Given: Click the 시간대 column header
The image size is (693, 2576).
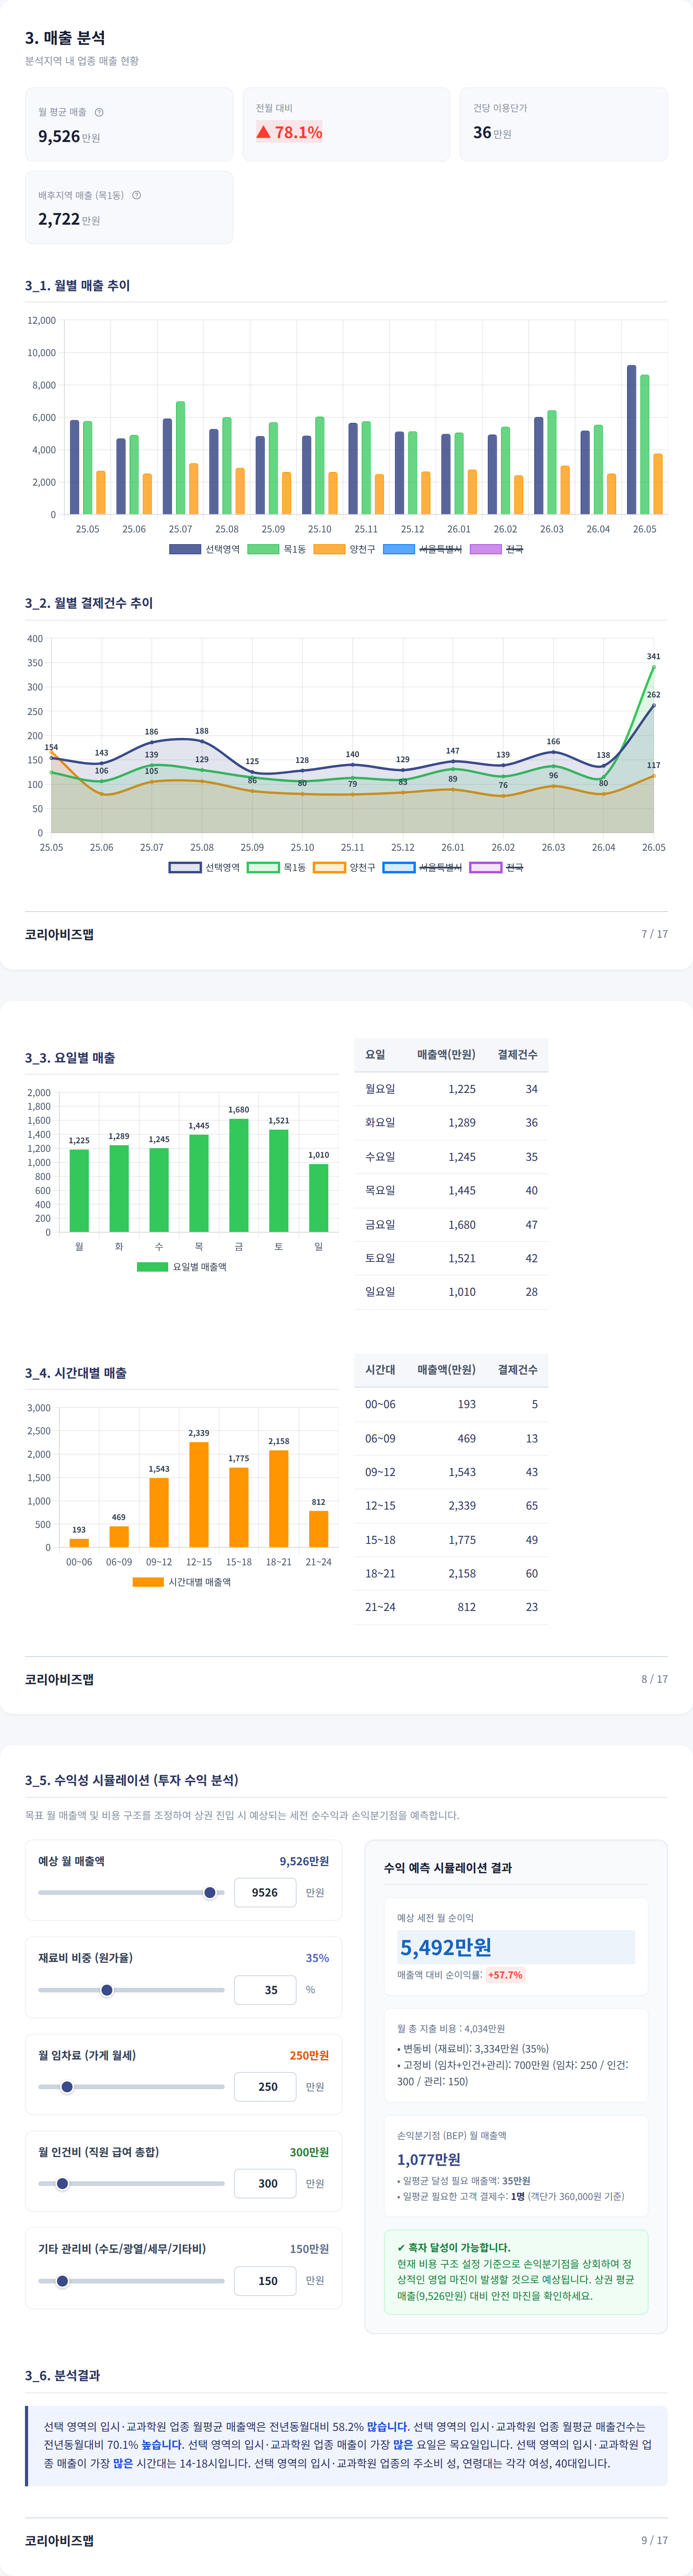Looking at the screenshot, I should 380,1369.
